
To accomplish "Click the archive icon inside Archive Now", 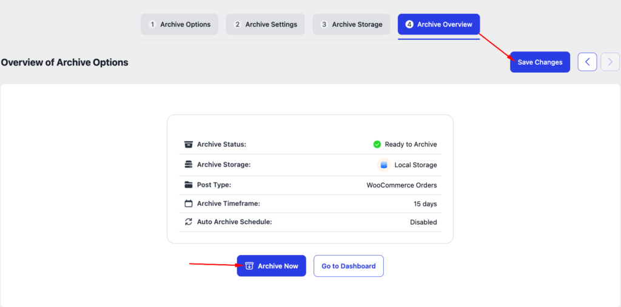I will pos(249,266).
